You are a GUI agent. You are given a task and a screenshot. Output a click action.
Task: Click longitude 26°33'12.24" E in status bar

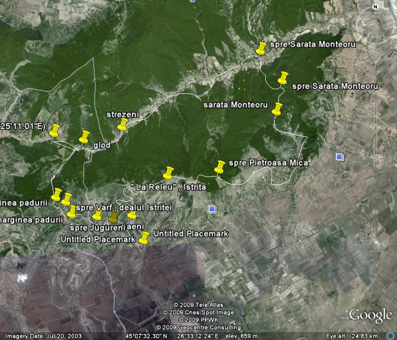point(197,336)
